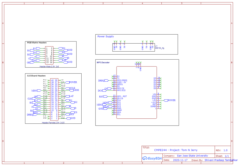This screenshot has width=240, height=166.
Task: Select the 'MP3 Decoder' block title
Action: 103,63
